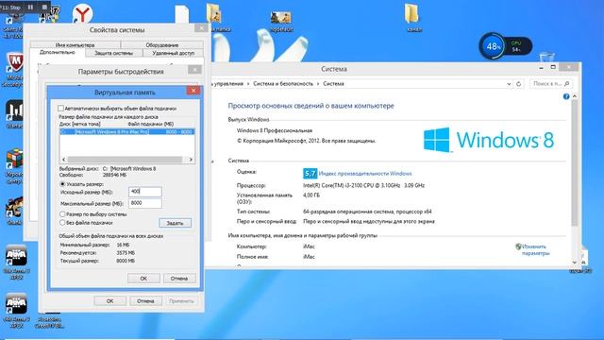Click the System window scroll-up arrow
Screen dimensions: 604x340
point(575,96)
